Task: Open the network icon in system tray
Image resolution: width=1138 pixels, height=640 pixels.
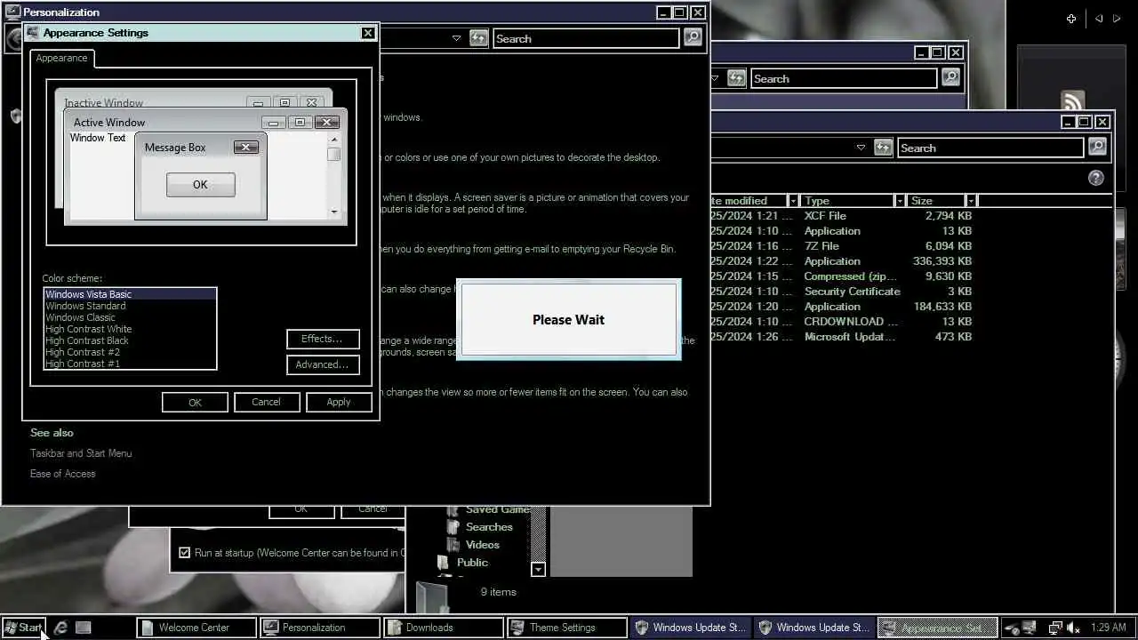Action: pos(1055,628)
